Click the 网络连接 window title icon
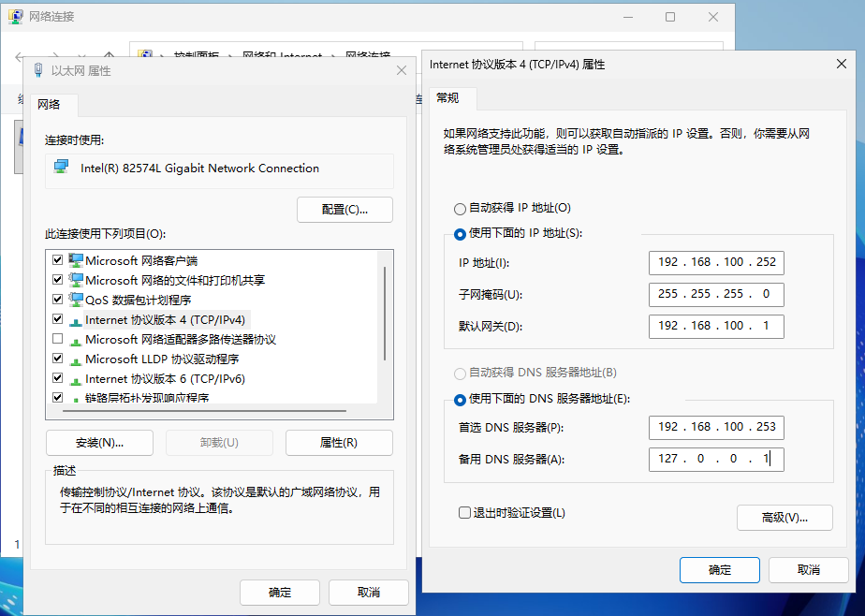 [x=16, y=17]
